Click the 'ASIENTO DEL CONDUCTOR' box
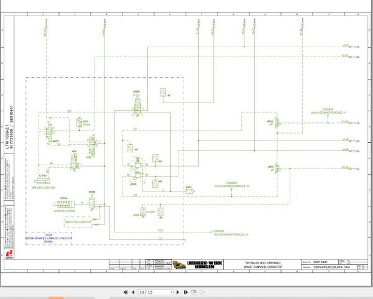Screen dimensions: 373x299 78,222
